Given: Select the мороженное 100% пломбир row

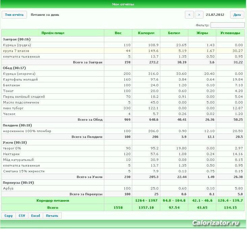Looking at the screenshot, I should tap(123, 131).
